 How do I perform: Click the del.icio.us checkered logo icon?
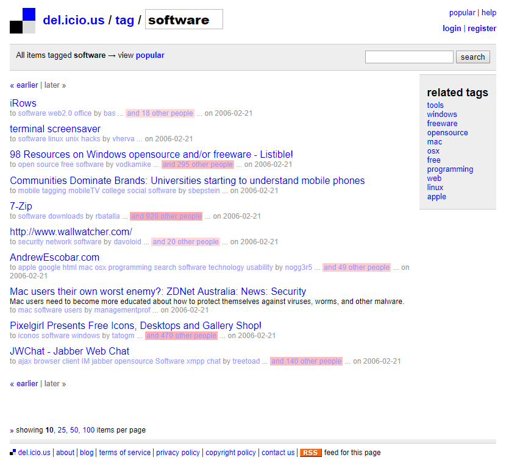pyautogui.click(x=23, y=21)
